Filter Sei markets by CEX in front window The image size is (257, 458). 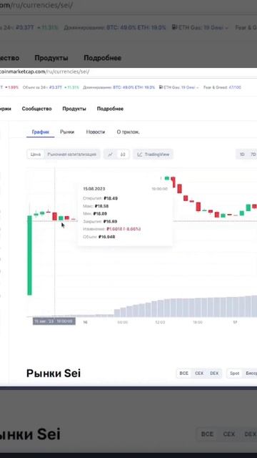[x=199, y=374]
